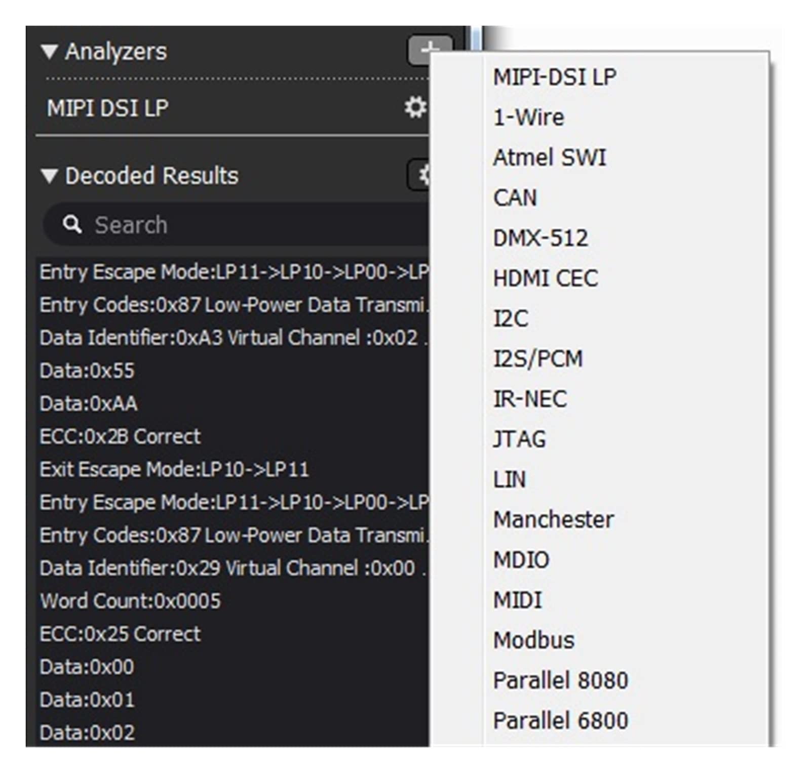The height and width of the screenshot is (773, 811).
Task: Choose Parallel 8080 analyzer
Action: click(x=561, y=680)
